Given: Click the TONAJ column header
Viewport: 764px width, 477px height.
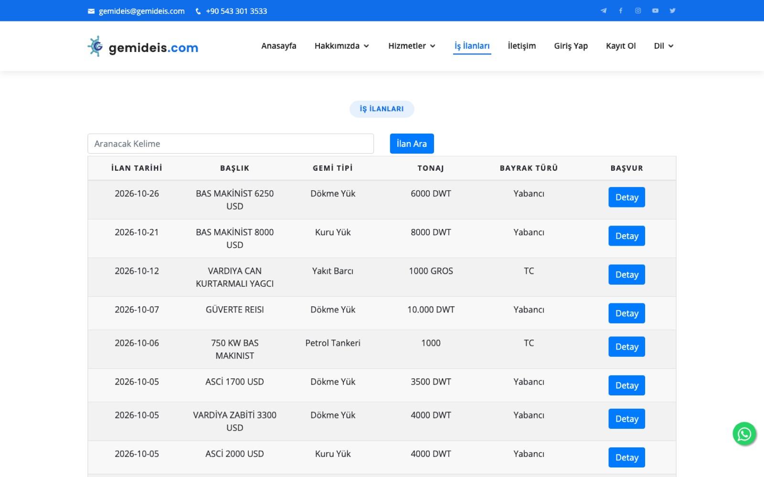Looking at the screenshot, I should [x=431, y=168].
